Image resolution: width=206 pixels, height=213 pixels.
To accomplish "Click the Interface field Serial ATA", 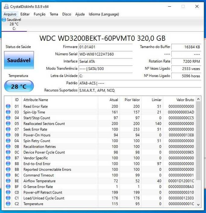I will [x=105, y=61].
